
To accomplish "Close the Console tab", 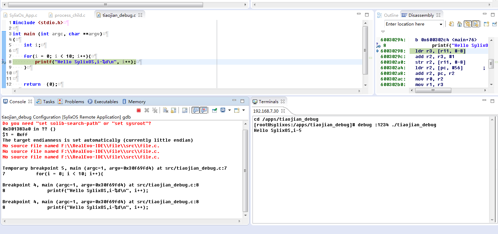I will tap(30, 101).
